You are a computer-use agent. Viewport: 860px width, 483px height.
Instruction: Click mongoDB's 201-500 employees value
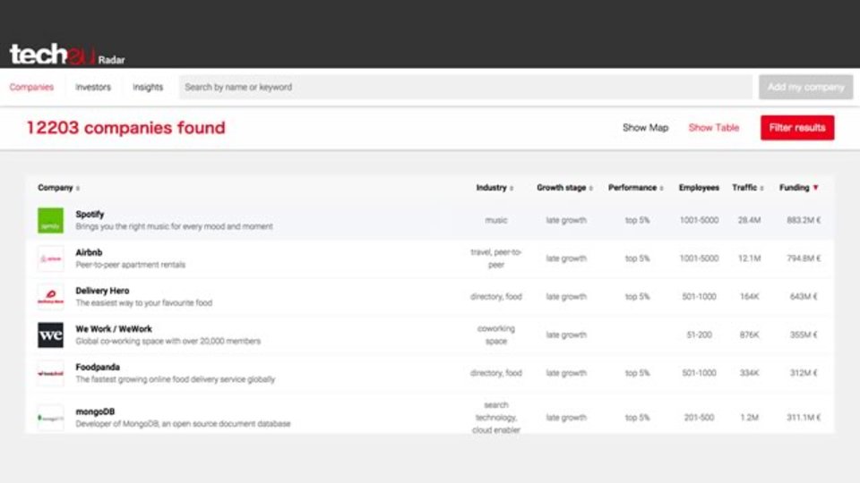click(699, 418)
